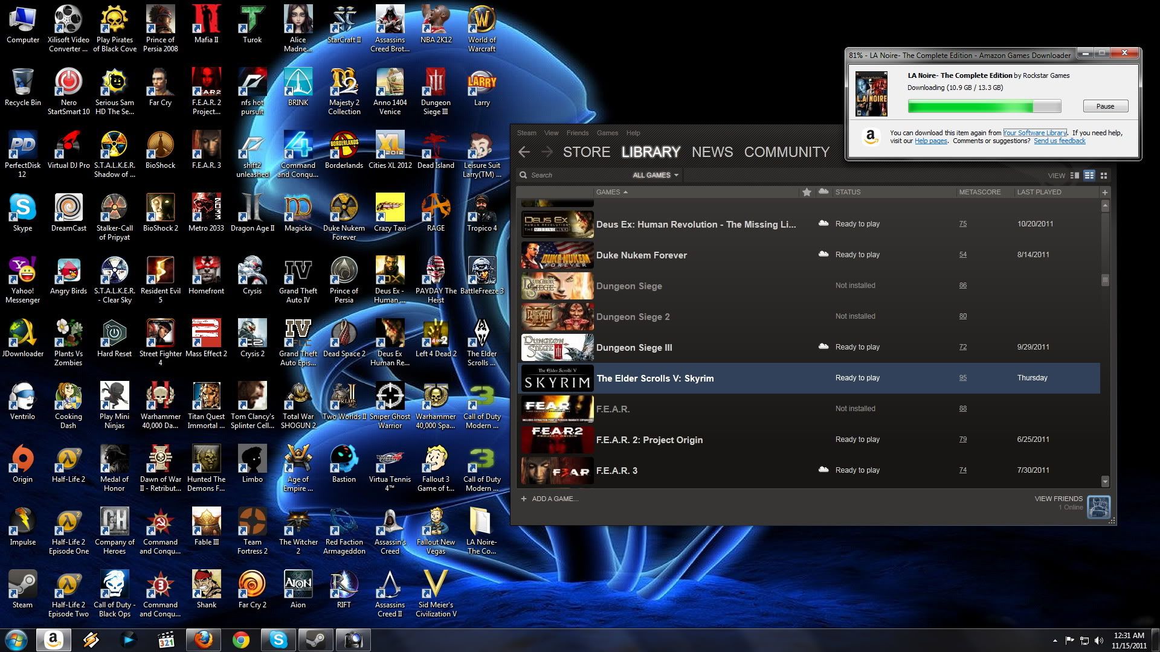The image size is (1160, 652).
Task: Open the friends avatar in Steam
Action: pyautogui.click(x=1098, y=507)
